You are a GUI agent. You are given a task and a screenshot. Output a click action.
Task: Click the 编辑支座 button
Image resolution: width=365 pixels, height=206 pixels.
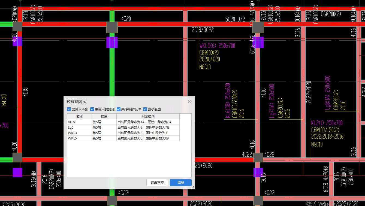click(x=157, y=183)
